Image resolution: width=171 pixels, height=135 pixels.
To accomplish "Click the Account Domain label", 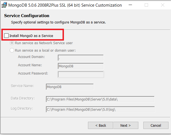I will pyautogui.click(x=31, y=57).
